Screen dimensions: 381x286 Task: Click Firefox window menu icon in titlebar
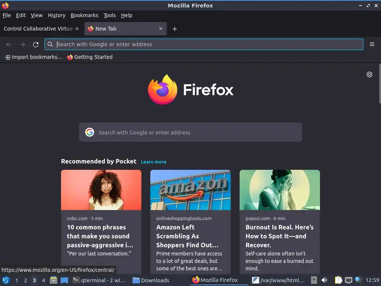5,5
